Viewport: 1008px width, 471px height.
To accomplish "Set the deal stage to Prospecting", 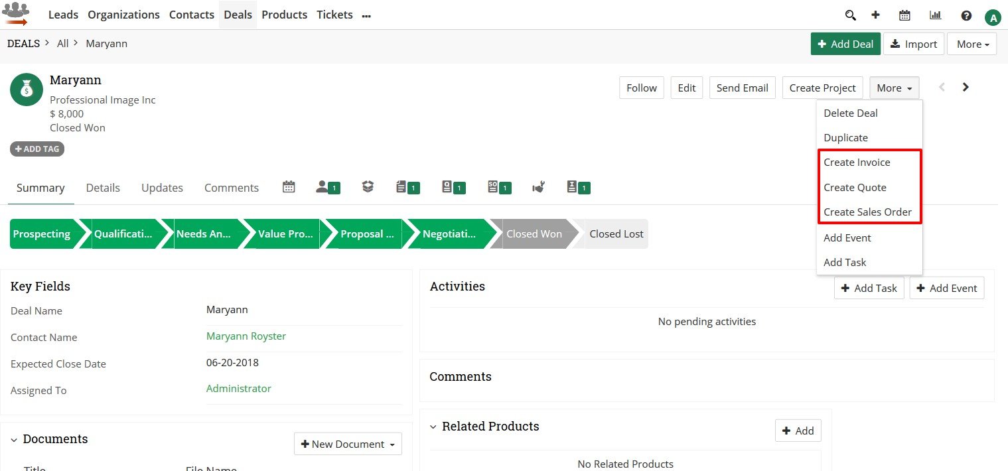I will (45, 234).
